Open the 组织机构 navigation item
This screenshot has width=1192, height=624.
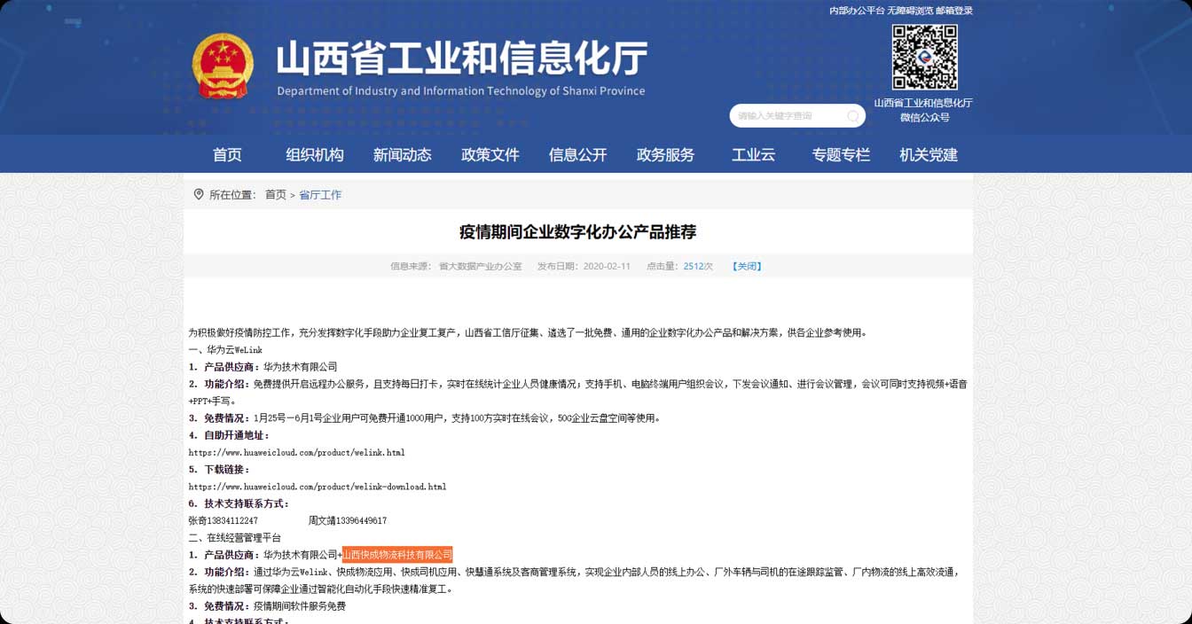tap(315, 154)
